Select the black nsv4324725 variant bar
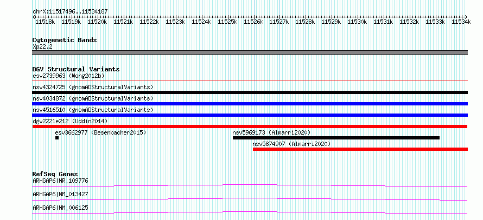This screenshot has height=220, width=483. coord(250,92)
